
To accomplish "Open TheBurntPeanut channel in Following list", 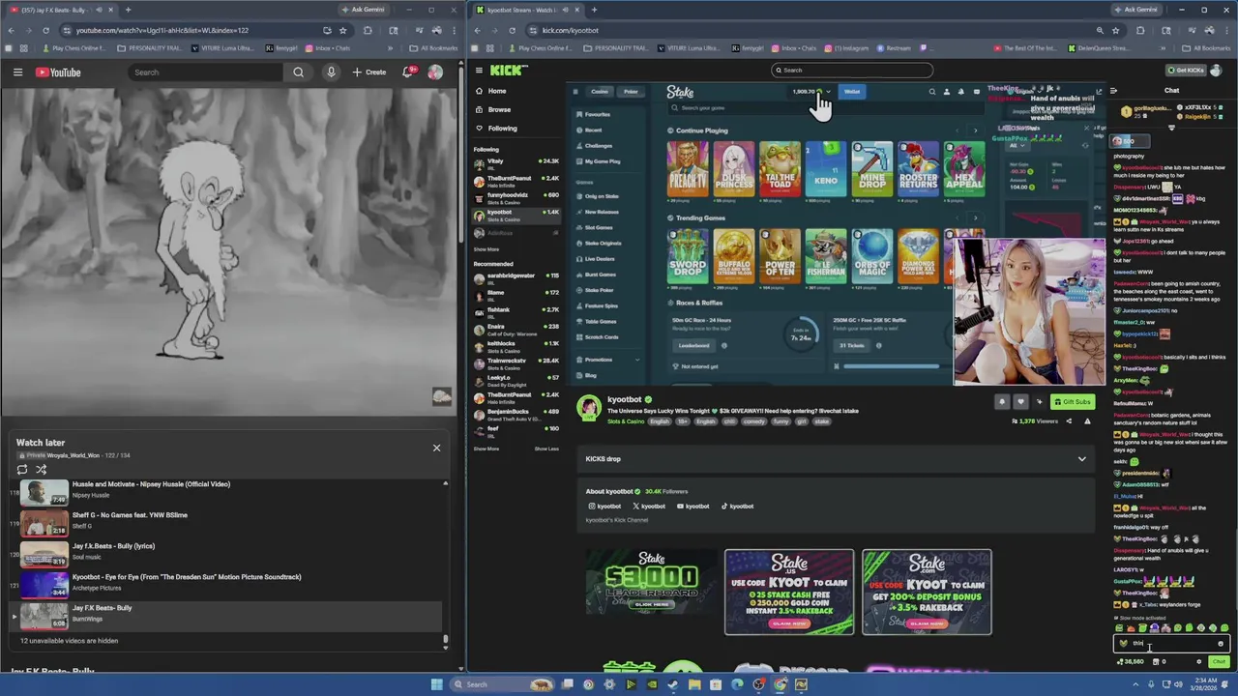I will [516, 180].
